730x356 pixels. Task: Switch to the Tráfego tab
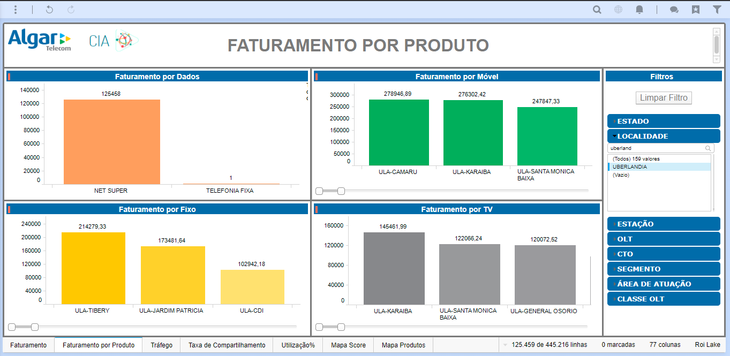pyautogui.click(x=161, y=345)
